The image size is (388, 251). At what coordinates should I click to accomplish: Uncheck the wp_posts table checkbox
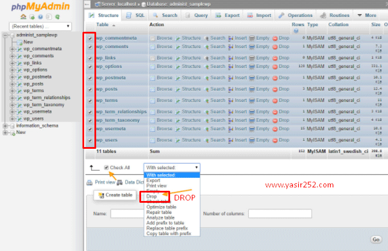pos(90,89)
